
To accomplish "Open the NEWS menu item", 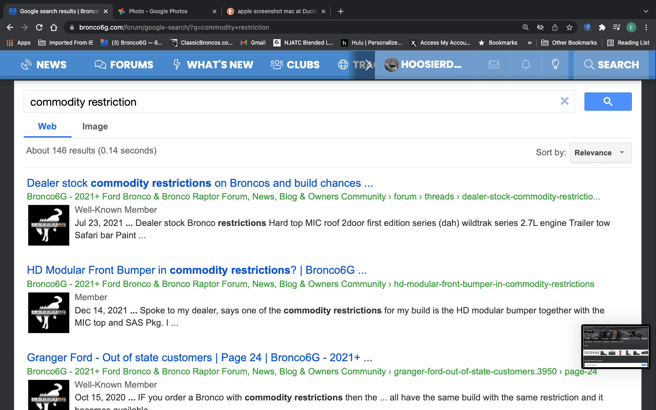I will 44,65.
